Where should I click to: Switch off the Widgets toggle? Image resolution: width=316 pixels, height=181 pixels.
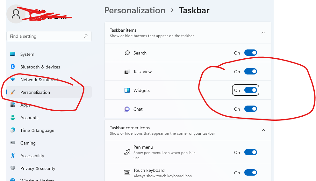[x=250, y=90]
